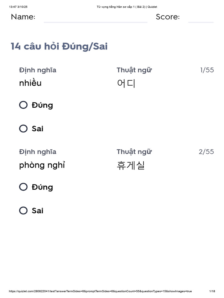Choose Đúng for the phòng nghỉ question
Image resolution: width=224 pixels, height=298 pixels.
[x=23, y=187]
